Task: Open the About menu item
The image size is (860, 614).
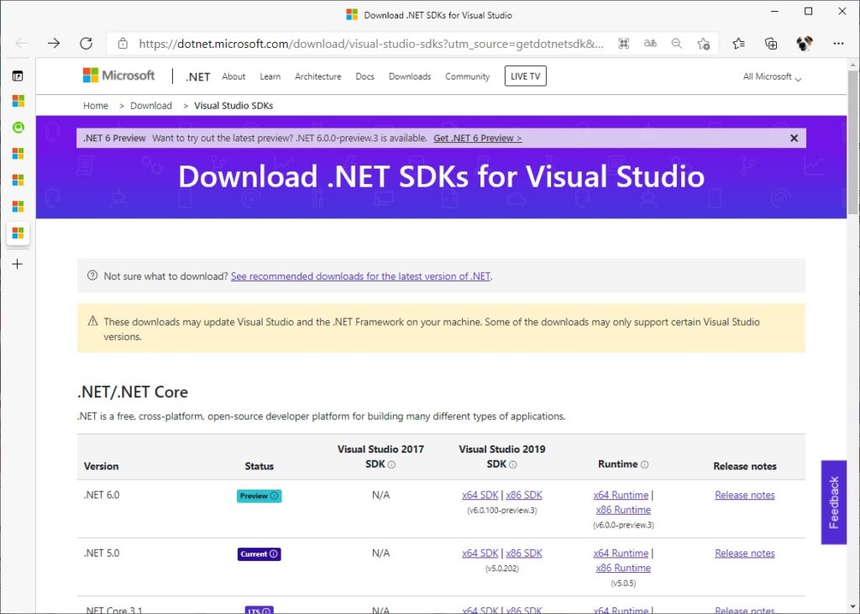Action: (x=233, y=76)
